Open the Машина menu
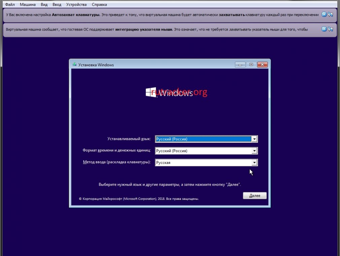The height and width of the screenshot is (256, 340). tap(28, 5)
